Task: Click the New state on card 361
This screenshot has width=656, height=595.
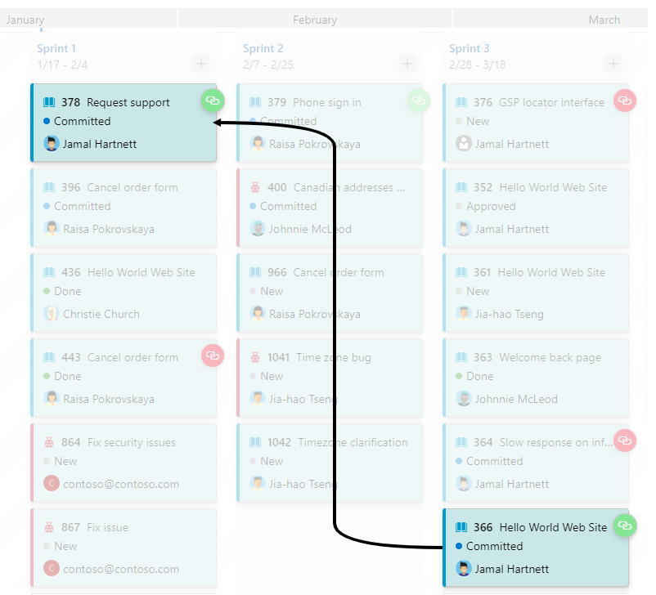Action: point(478,291)
